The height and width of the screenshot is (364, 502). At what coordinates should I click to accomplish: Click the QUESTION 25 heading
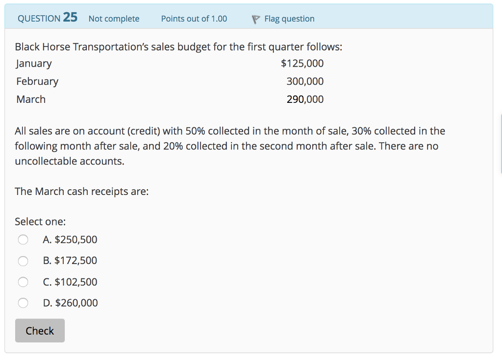[47, 18]
